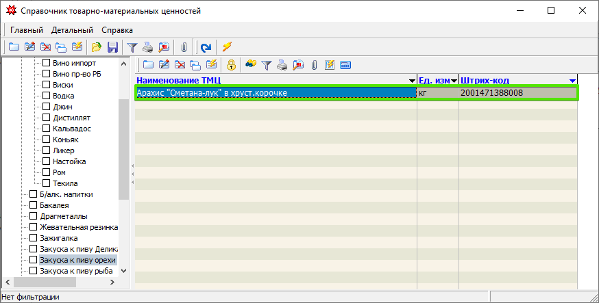Image resolution: width=599 pixels, height=303 pixels.
Task: Click the calculator icon
Action: point(345,65)
